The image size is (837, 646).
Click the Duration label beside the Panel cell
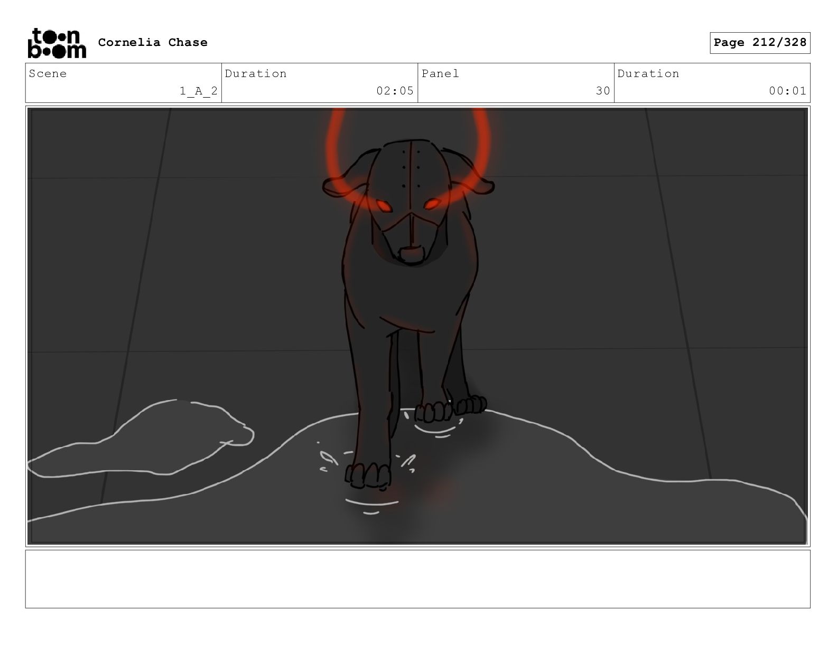pos(648,73)
